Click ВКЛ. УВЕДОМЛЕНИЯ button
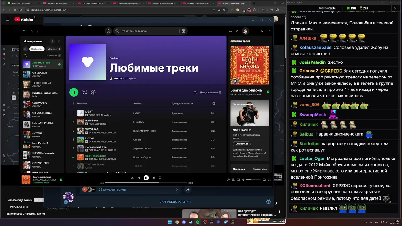Viewport: 402px width, 226px height. click(175, 202)
